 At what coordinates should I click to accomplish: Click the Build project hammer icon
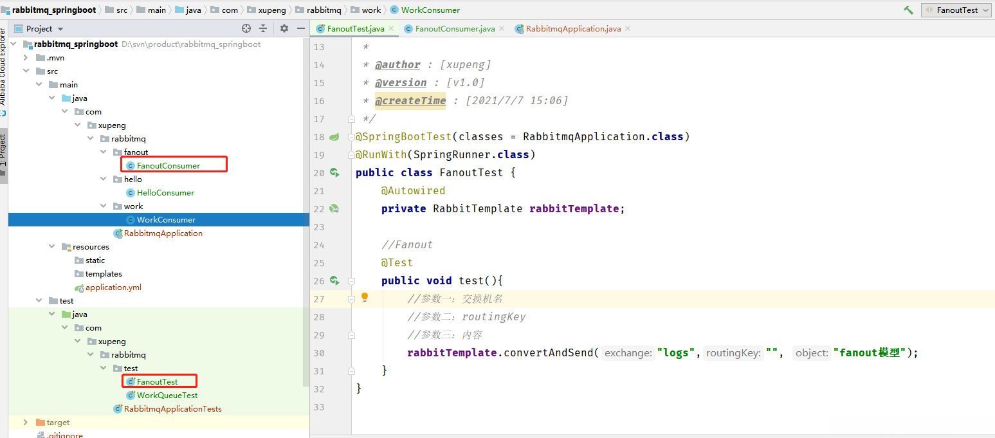[x=908, y=10]
